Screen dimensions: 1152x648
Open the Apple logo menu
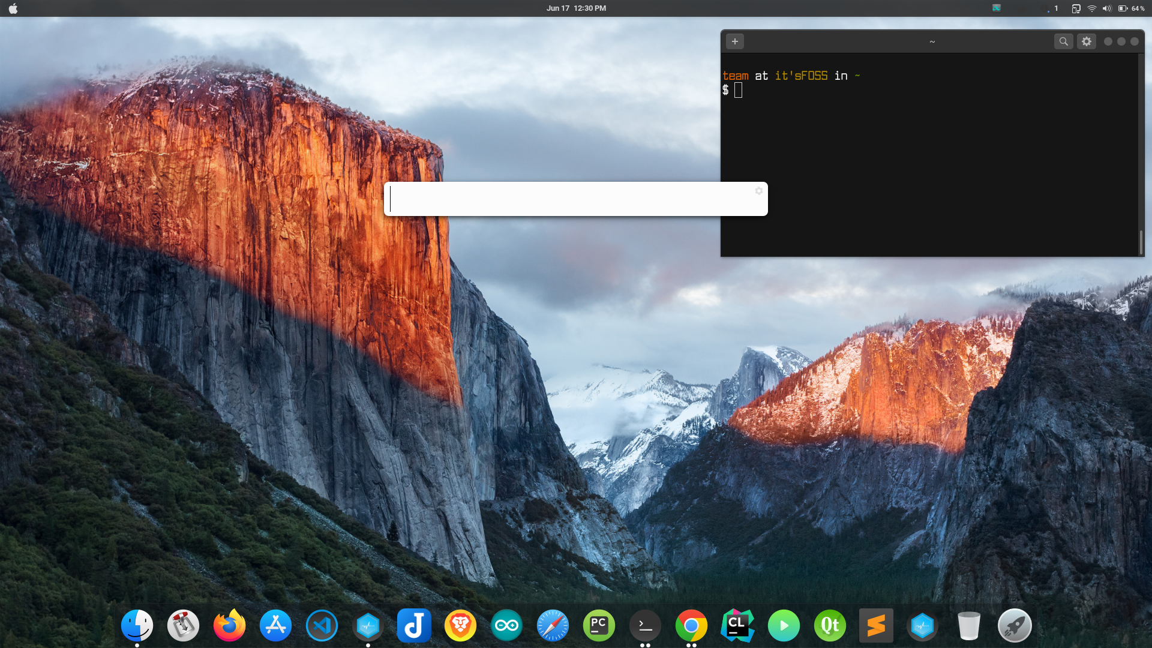coord(13,8)
